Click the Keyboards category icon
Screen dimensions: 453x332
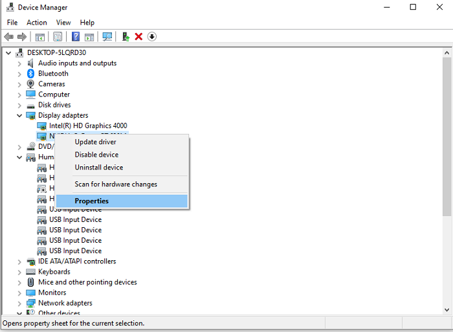click(x=30, y=272)
